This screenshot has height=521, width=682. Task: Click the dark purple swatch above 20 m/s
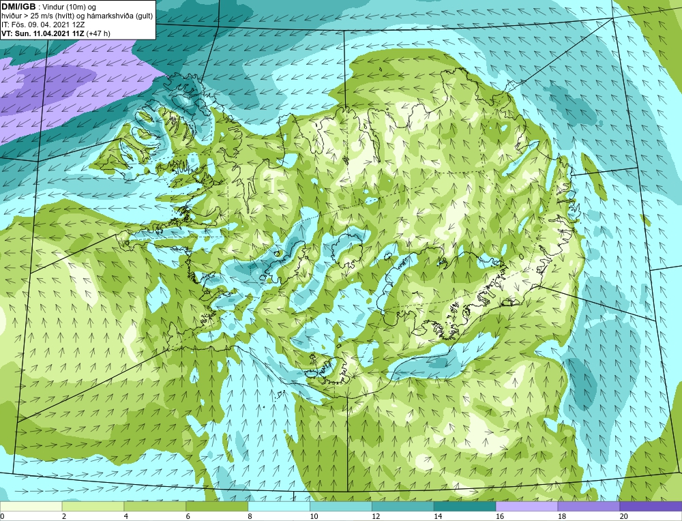click(651, 507)
